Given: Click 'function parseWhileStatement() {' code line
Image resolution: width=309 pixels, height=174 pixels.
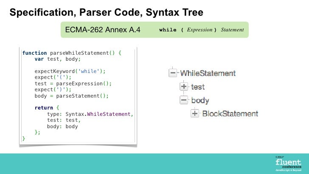Looking at the screenshot, I should (x=72, y=53).
